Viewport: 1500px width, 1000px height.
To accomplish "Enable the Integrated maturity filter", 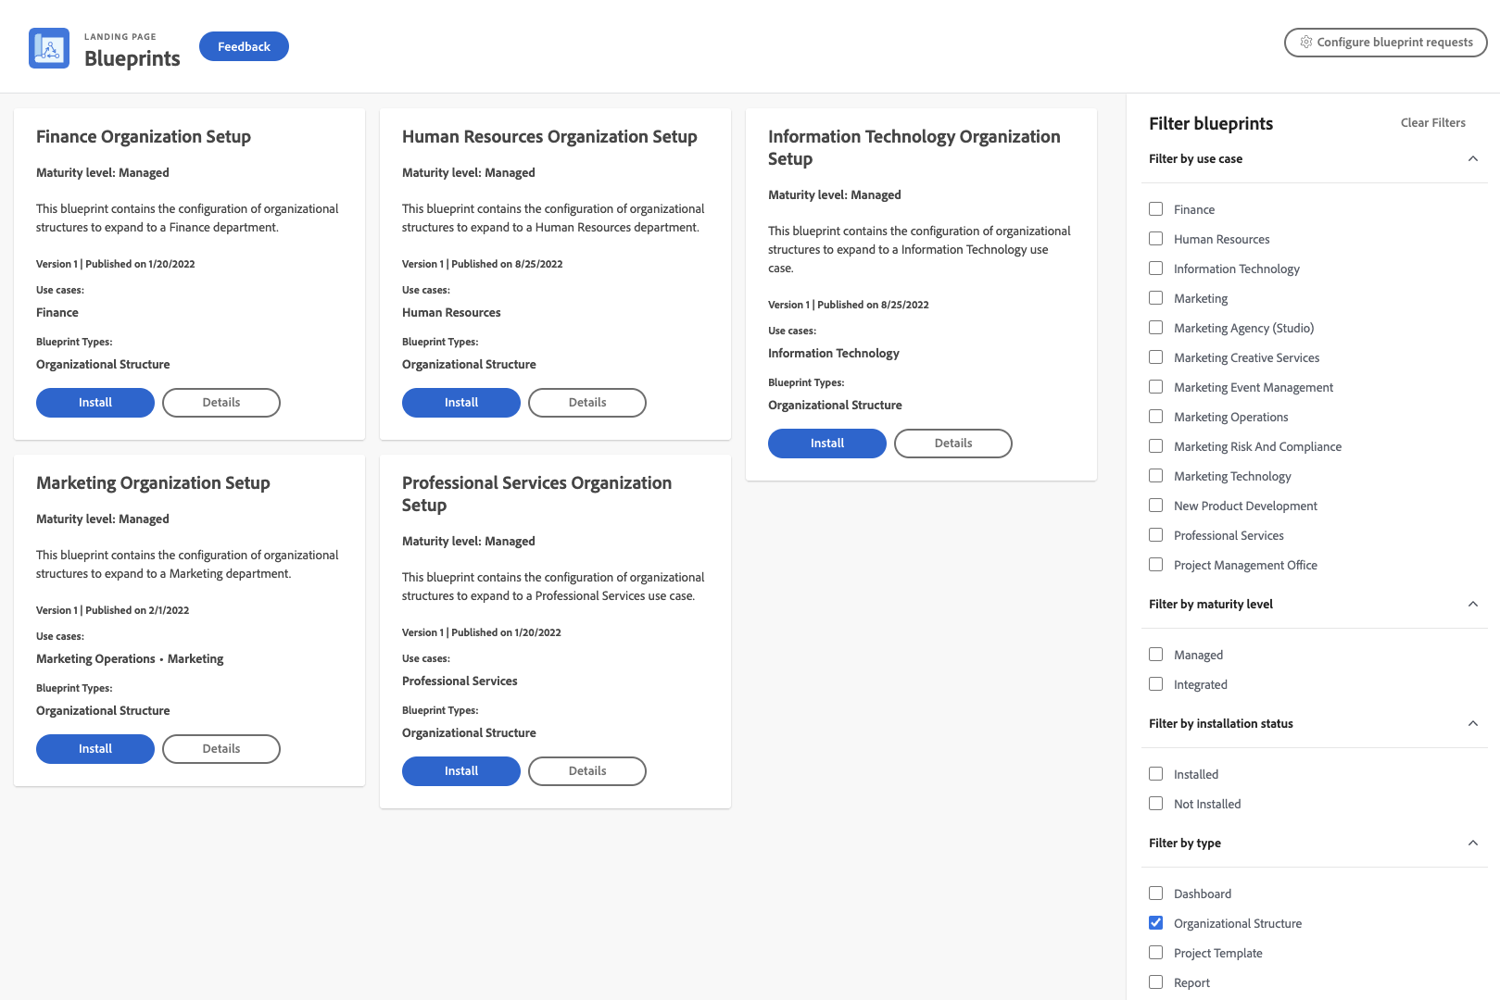I will point(1155,683).
